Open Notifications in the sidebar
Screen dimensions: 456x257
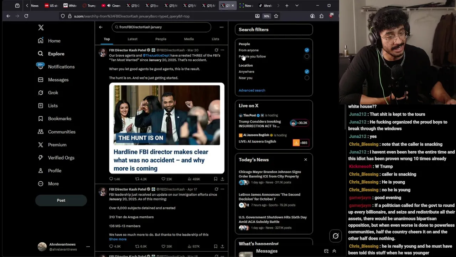tap(56, 67)
